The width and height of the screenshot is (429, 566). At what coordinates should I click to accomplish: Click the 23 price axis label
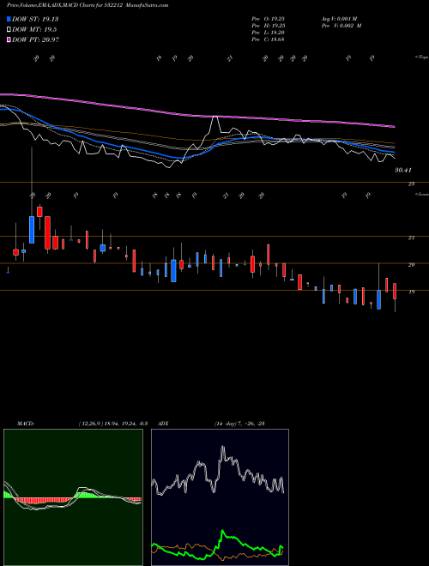pyautogui.click(x=411, y=184)
